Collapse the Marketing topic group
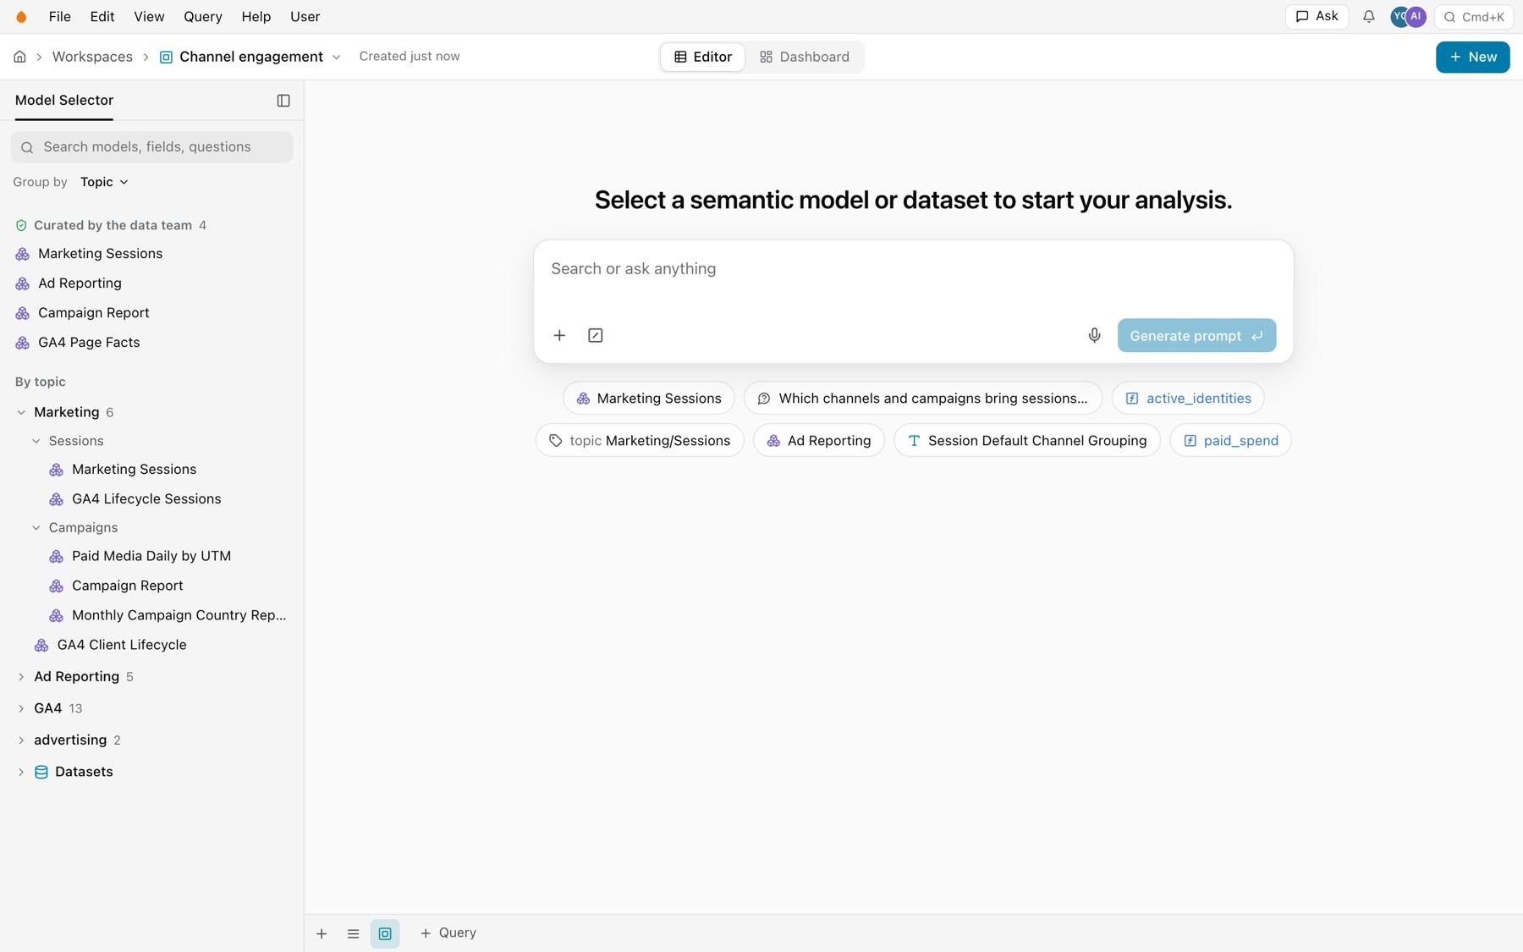The width and height of the screenshot is (1523, 952). tap(21, 412)
